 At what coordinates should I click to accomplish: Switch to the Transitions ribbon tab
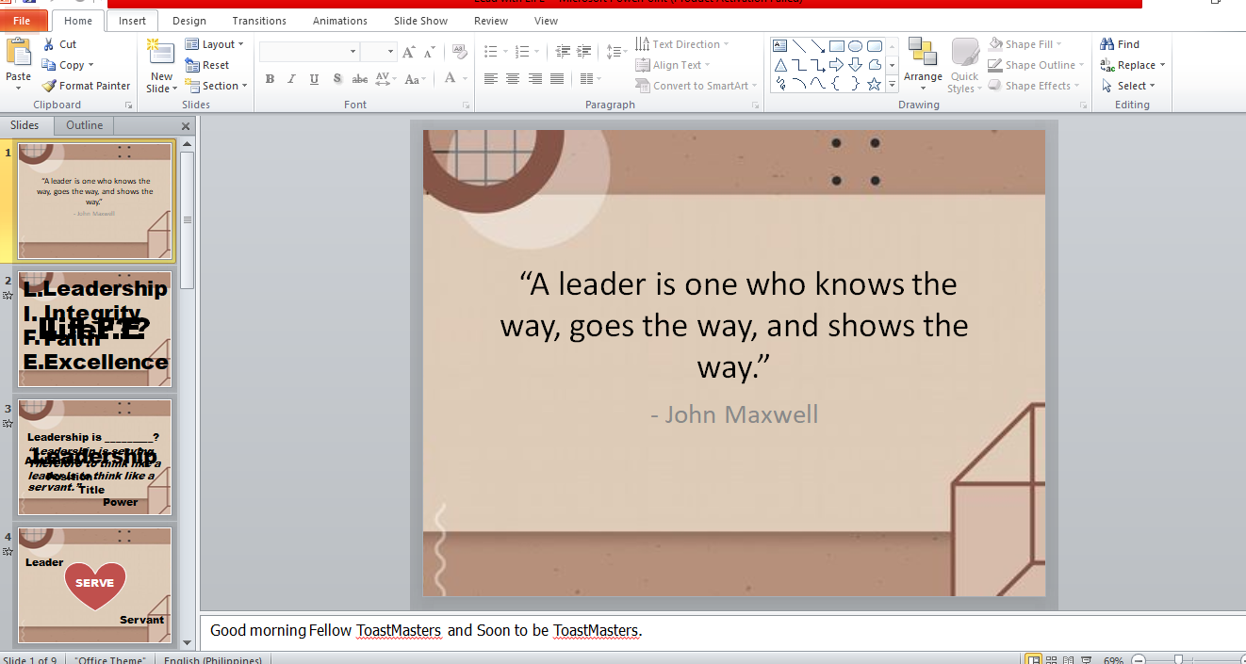click(259, 21)
